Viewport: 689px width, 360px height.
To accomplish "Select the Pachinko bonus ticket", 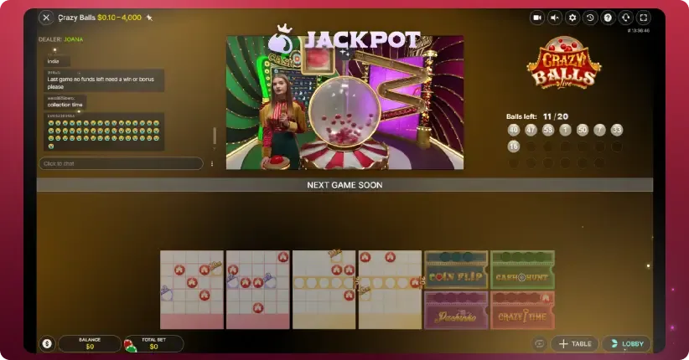I will coord(456,310).
